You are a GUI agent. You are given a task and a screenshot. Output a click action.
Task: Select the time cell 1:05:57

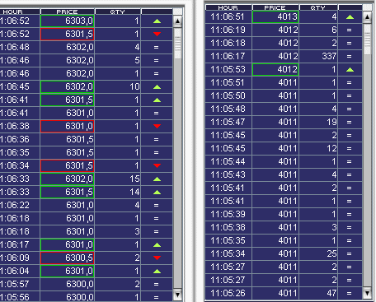(x=20, y=285)
